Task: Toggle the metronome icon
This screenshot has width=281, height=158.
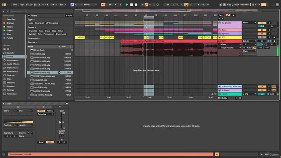Action: click(52, 5)
